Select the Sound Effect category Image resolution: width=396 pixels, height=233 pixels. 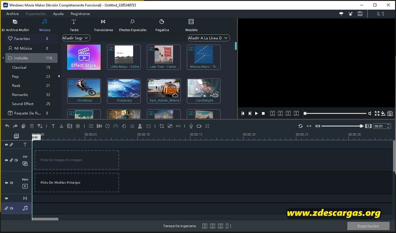pyautogui.click(x=31, y=104)
